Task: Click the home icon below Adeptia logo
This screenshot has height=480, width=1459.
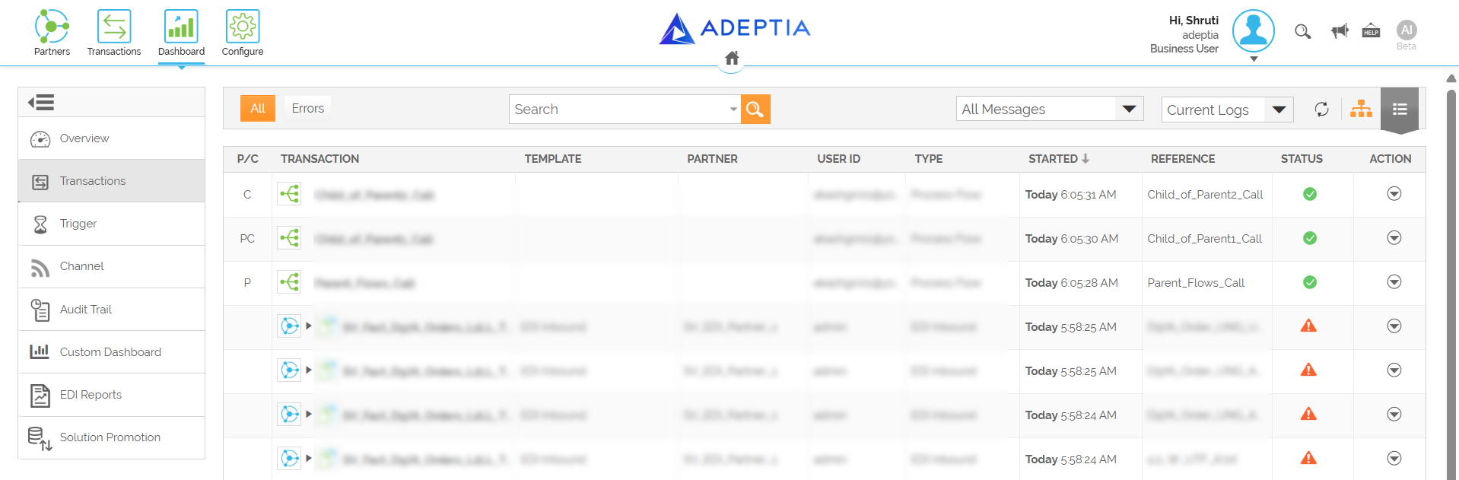Action: click(x=732, y=59)
